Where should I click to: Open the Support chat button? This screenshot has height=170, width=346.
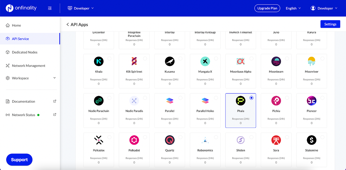click(19, 160)
